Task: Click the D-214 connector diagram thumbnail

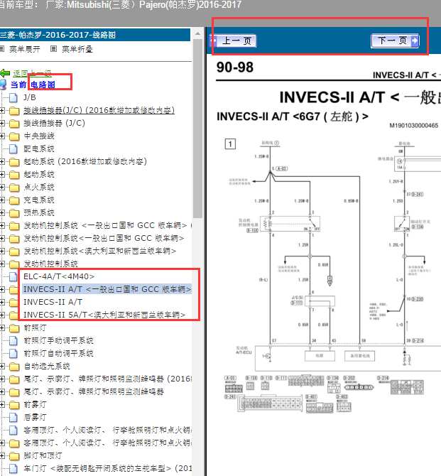Action: (x=407, y=388)
